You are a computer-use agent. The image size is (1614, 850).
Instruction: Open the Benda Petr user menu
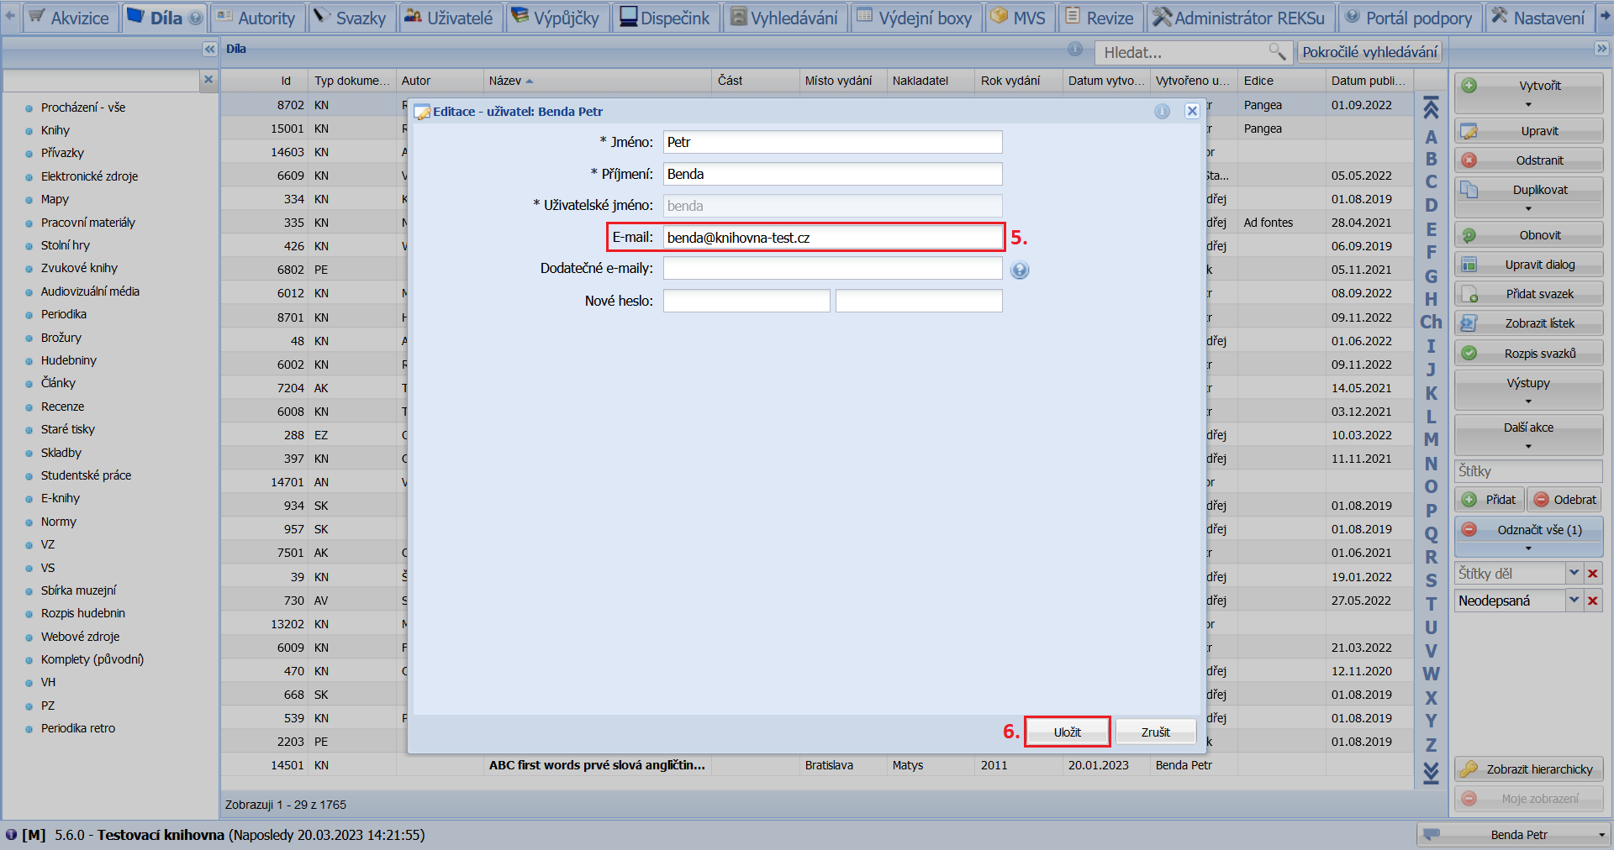click(1513, 835)
